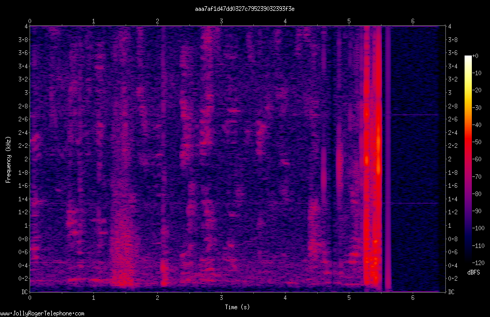The image size is (490, 317).
Task: Click the "Frequency (kHz)" axis label
Action: (8, 159)
